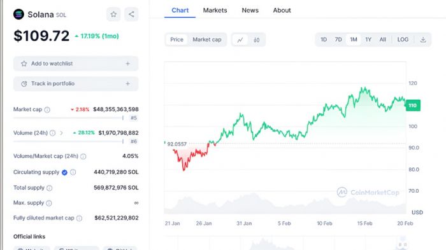Toggle the LOG scale option
Viewport: 446px width, 250px height.
(x=403, y=39)
